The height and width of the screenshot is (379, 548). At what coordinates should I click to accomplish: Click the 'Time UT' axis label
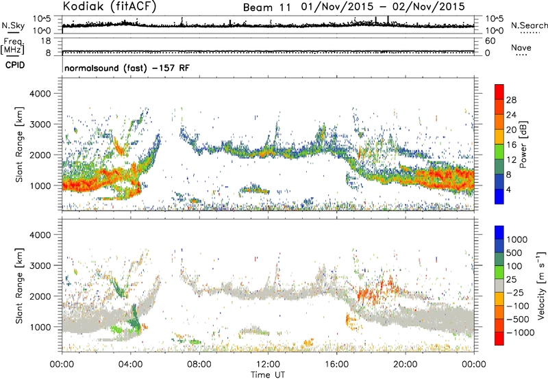pos(268,375)
